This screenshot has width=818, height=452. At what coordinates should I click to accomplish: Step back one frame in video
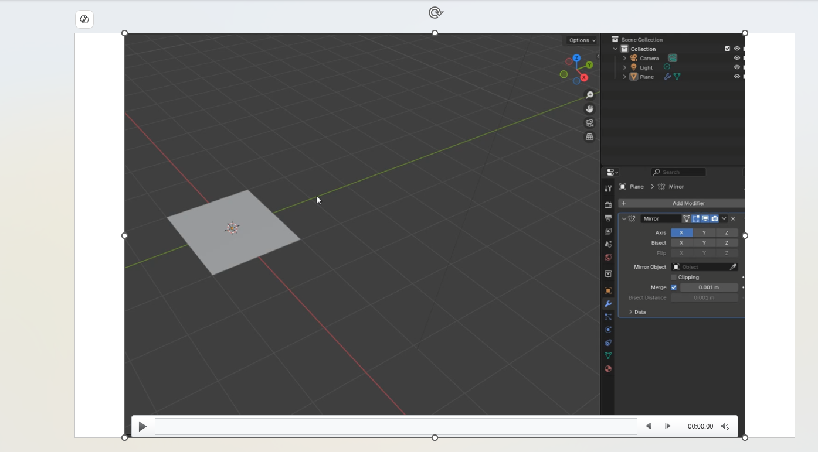tap(648, 426)
